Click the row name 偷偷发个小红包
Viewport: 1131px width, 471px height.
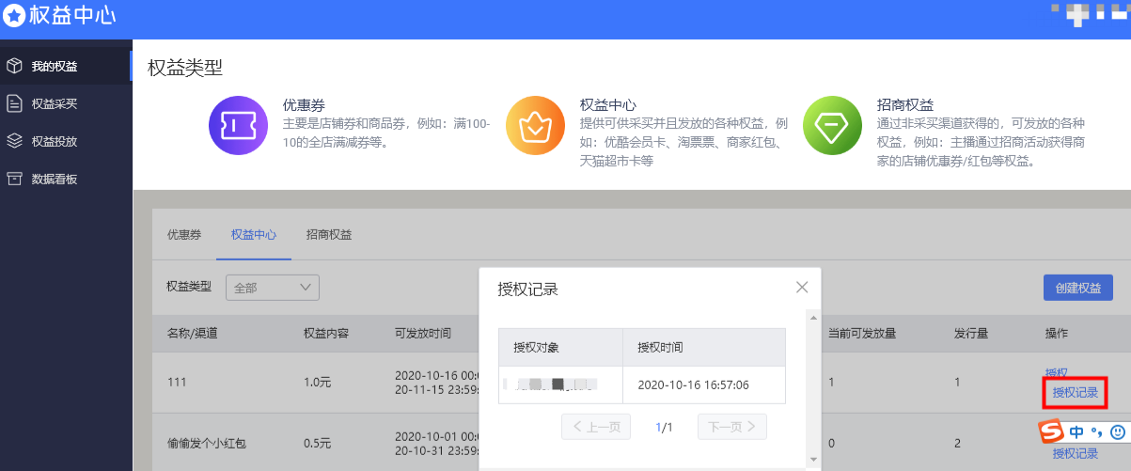[x=206, y=443]
